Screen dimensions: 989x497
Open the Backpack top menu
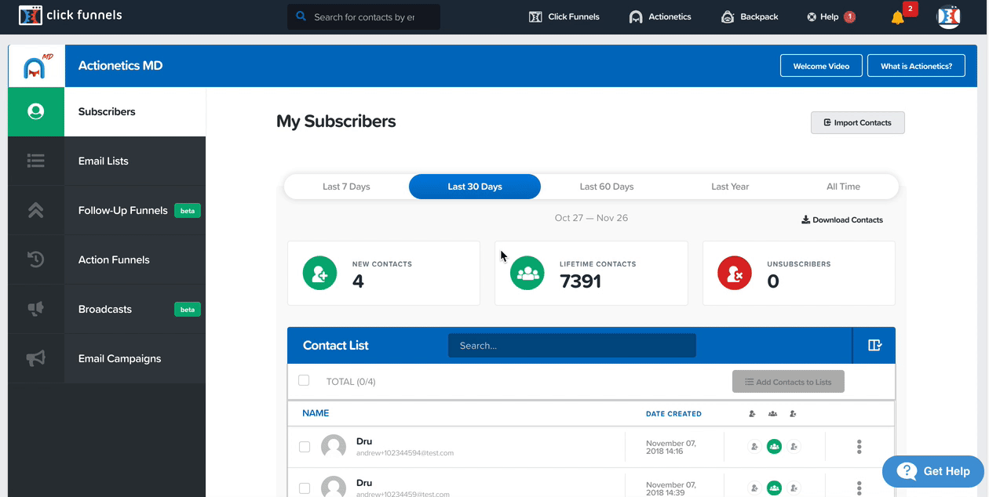750,16
